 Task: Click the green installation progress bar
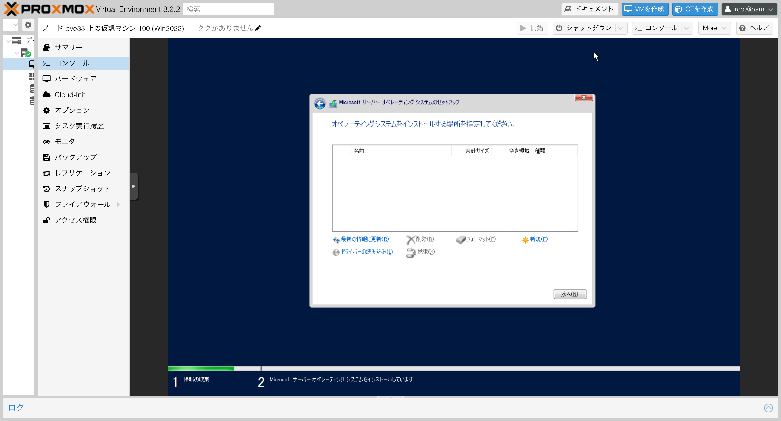[201, 369]
